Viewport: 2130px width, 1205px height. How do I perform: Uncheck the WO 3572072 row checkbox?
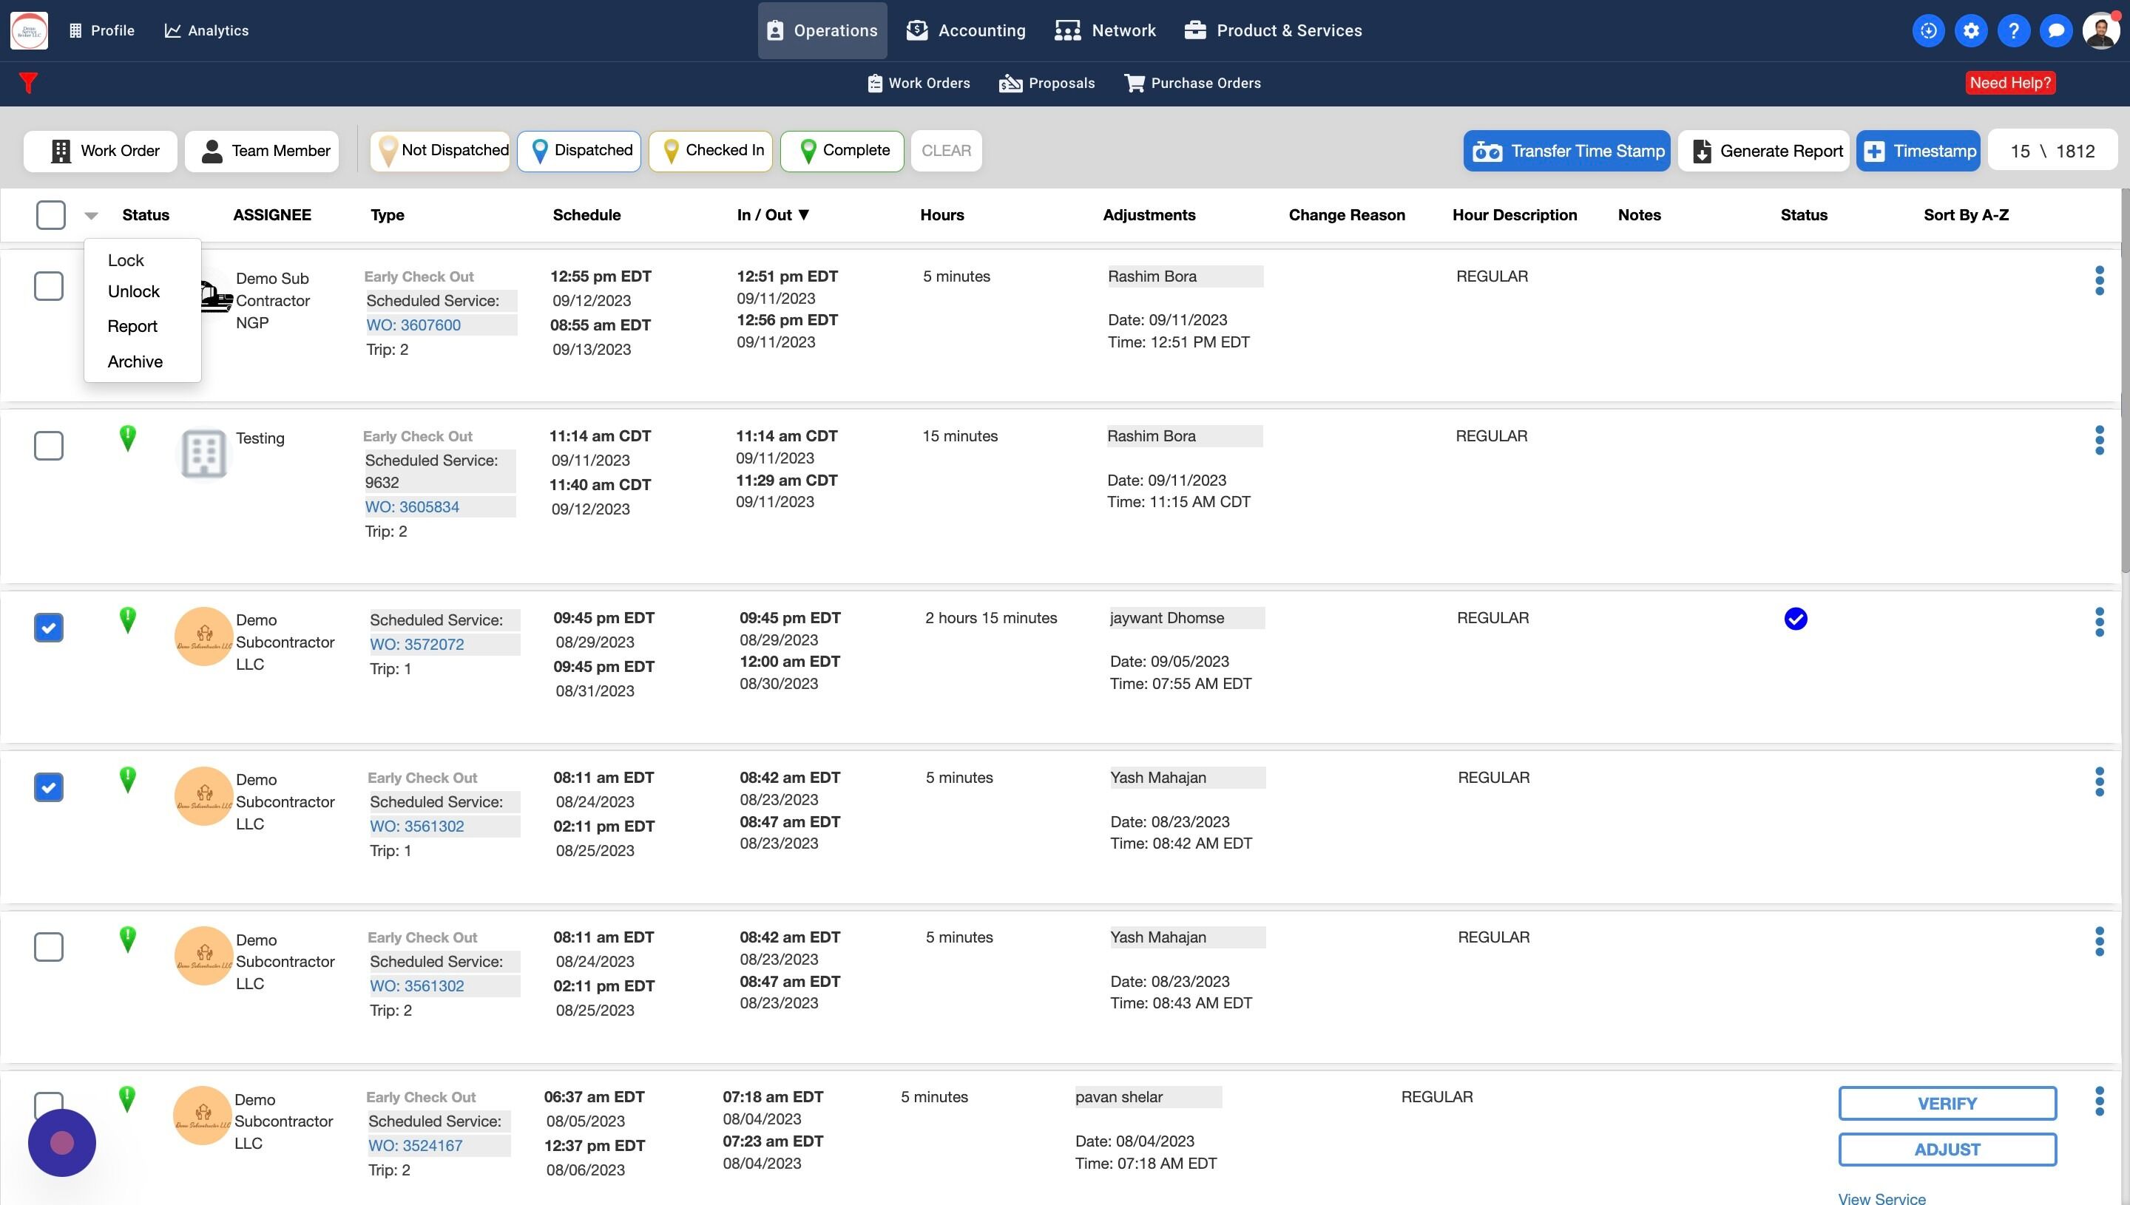pyautogui.click(x=49, y=628)
